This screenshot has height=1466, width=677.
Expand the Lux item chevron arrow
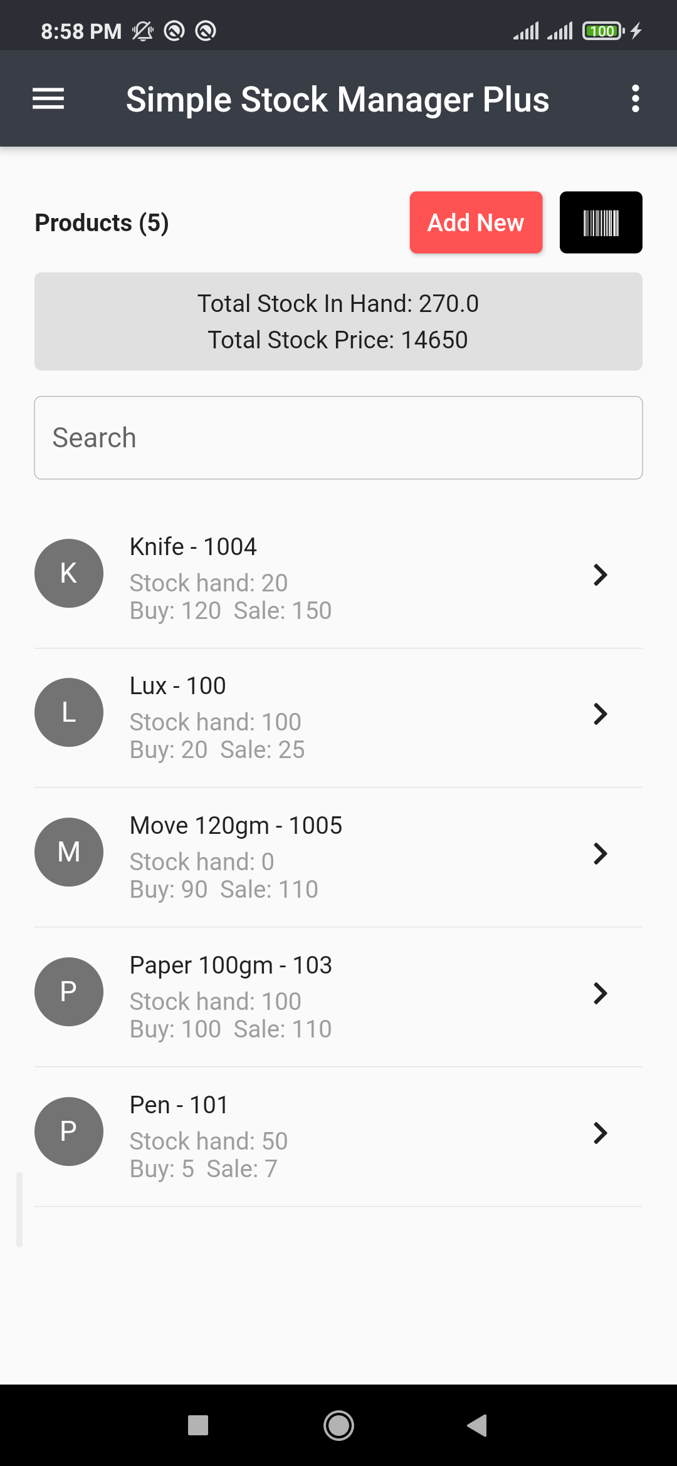click(x=600, y=714)
